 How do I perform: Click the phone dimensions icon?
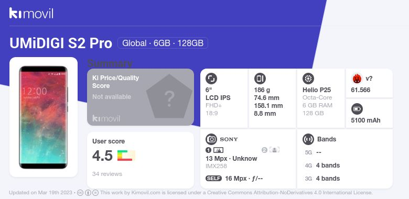260,79
